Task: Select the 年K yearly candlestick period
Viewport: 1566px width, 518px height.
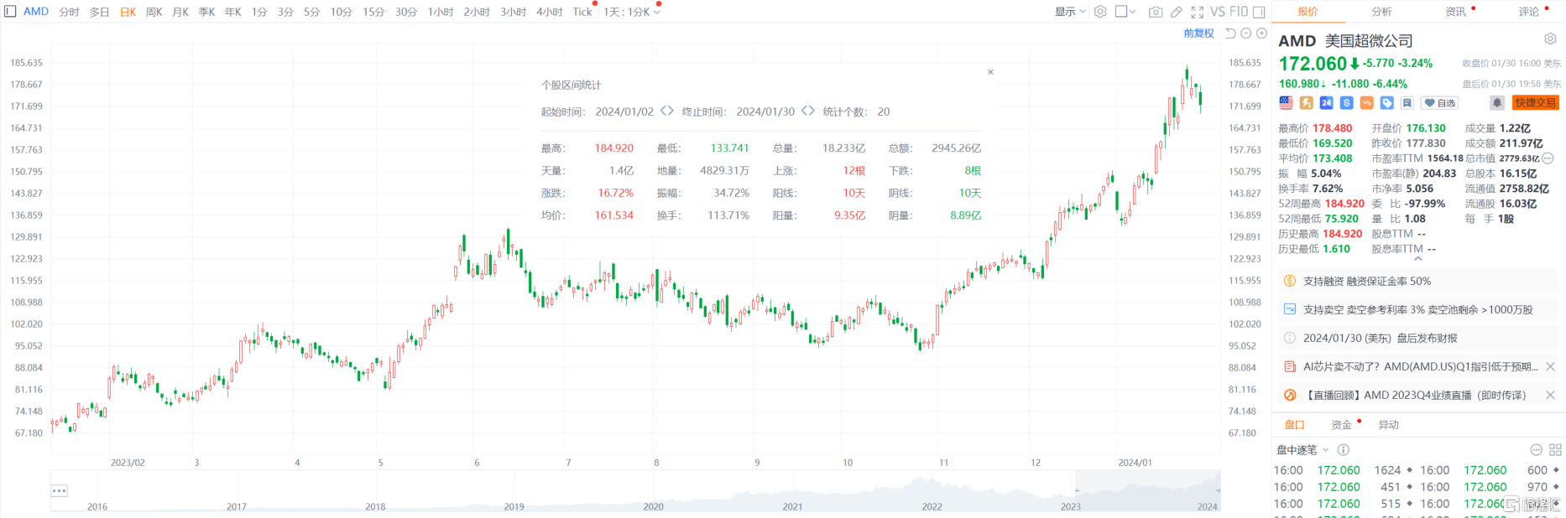Action: 233,13
